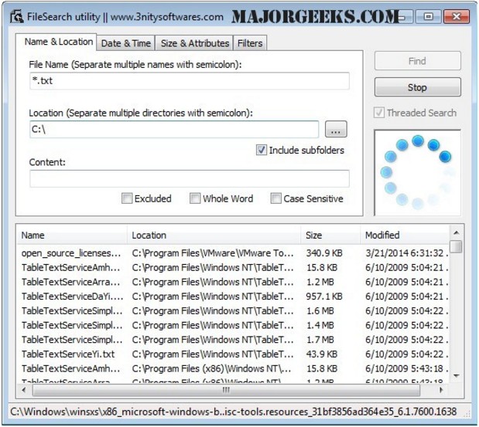
Task: Sort results by Modified column header
Action: click(x=405, y=235)
